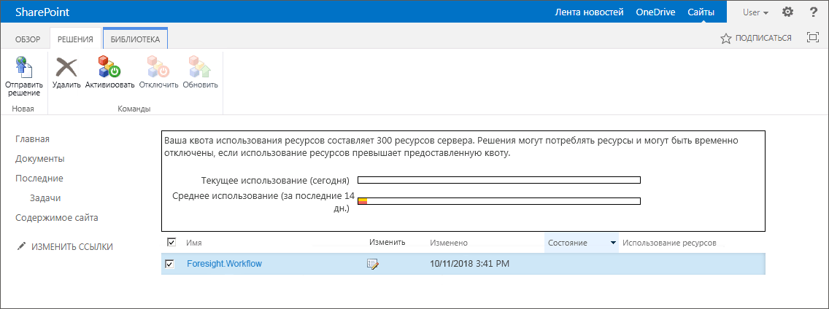
Task: Open help with the question mark icon
Action: (814, 12)
